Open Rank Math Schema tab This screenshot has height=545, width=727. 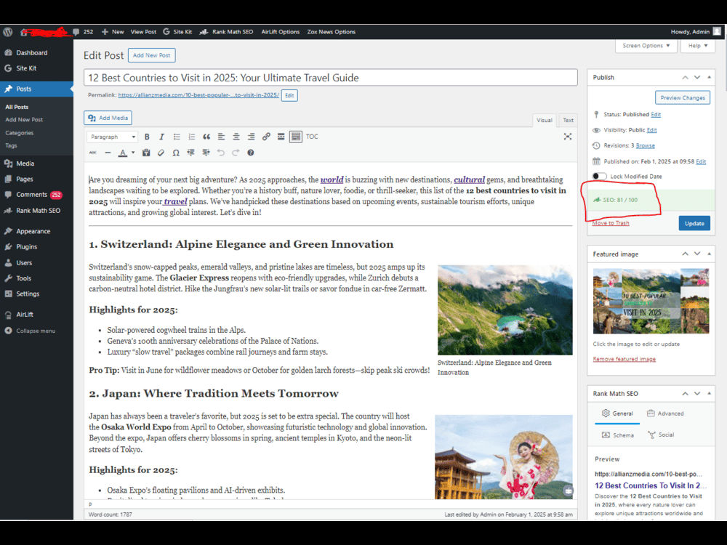[x=617, y=435]
